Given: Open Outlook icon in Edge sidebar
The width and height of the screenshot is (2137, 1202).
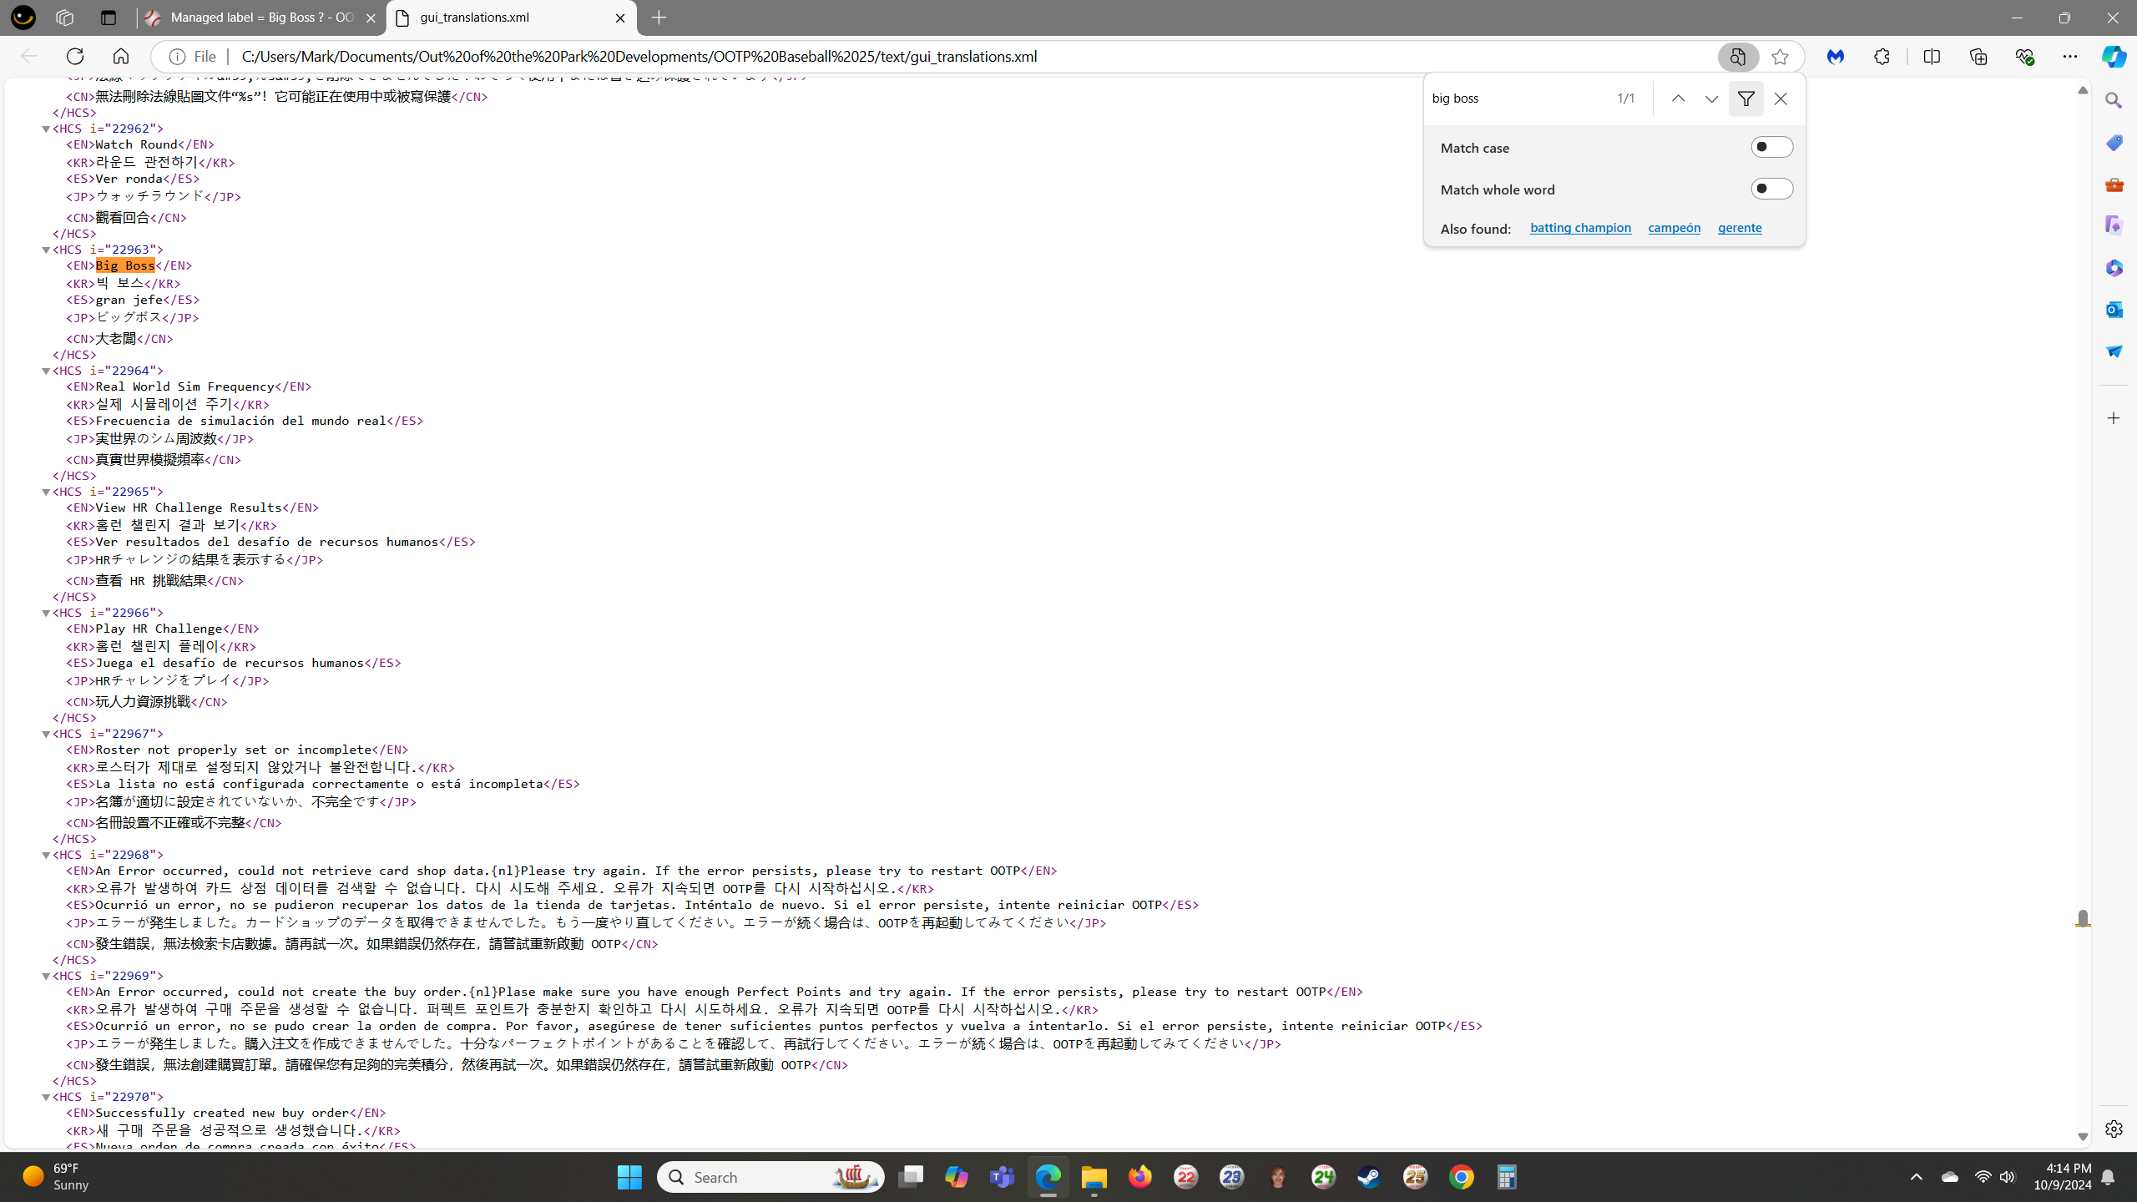Looking at the screenshot, I should (2114, 310).
